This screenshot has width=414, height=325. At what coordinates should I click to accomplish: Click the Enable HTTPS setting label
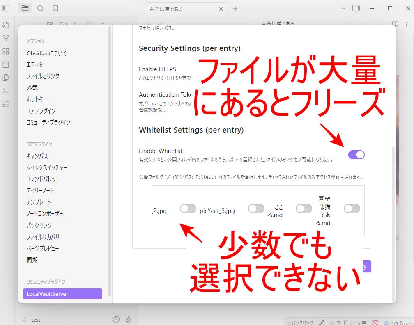[157, 69]
